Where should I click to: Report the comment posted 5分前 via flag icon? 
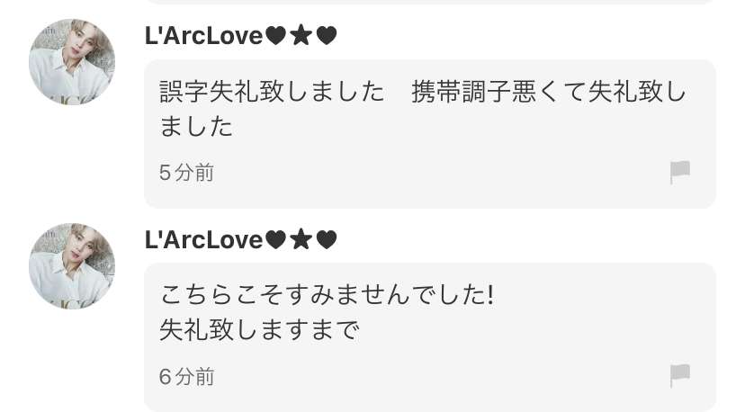pos(679,172)
